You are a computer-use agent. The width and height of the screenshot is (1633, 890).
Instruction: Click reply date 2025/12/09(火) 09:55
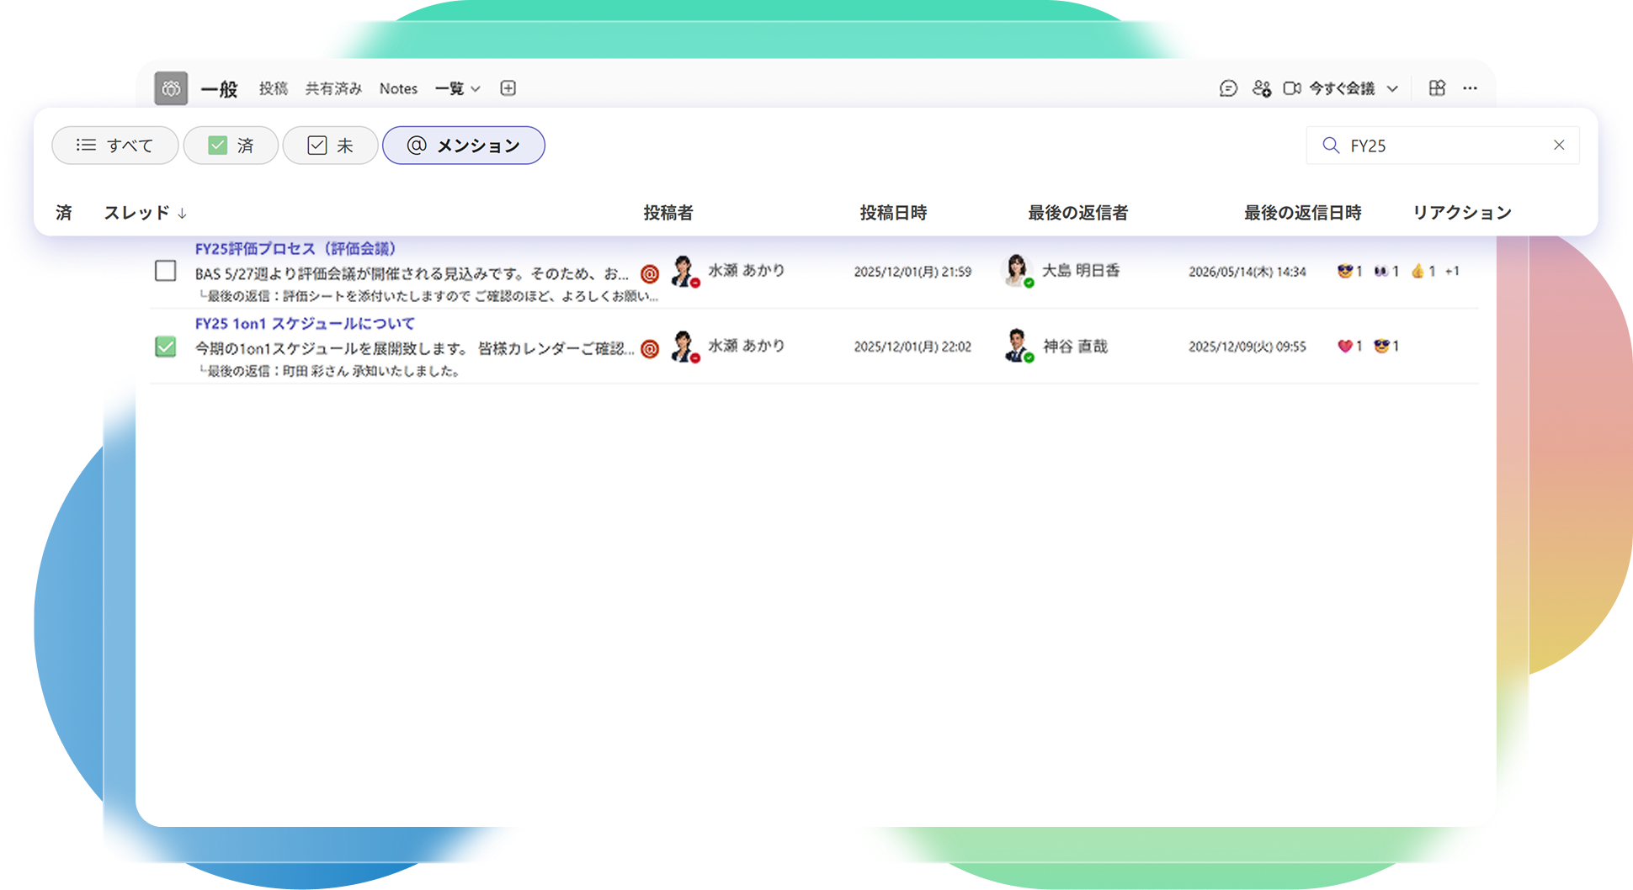coord(1247,347)
